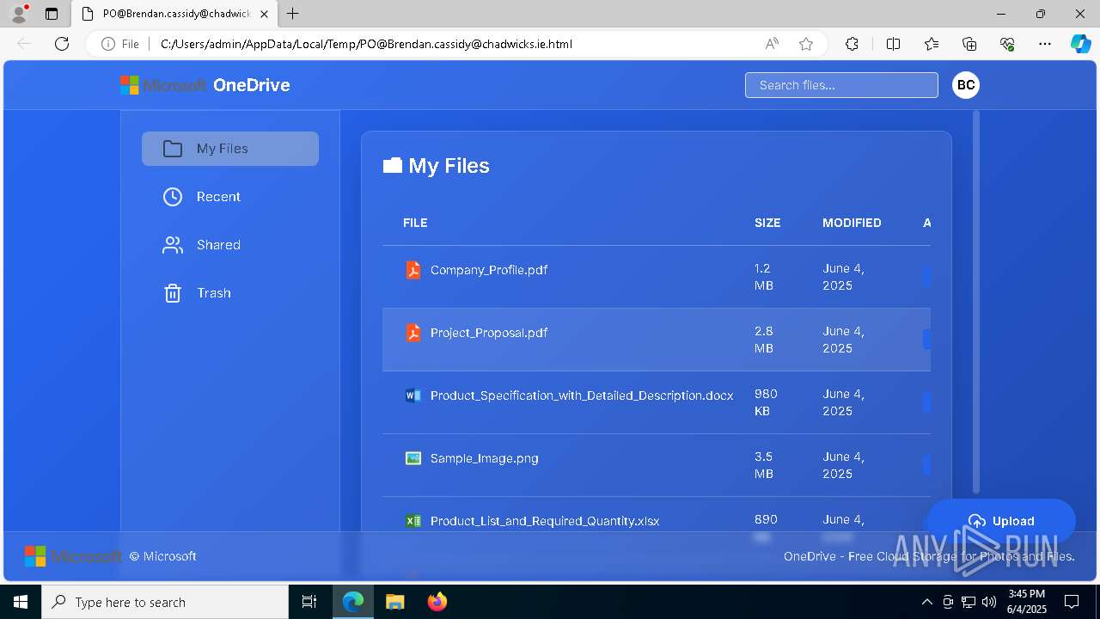Open the Tab actions menu
Viewport: 1100px width, 619px height.
point(52,14)
